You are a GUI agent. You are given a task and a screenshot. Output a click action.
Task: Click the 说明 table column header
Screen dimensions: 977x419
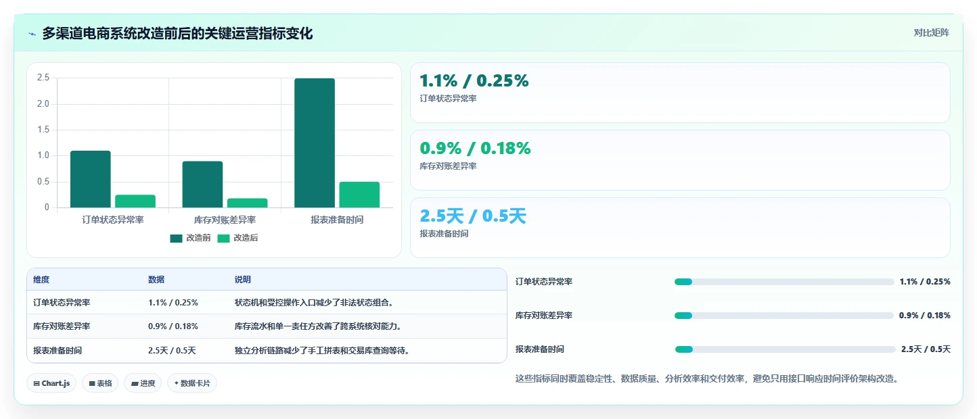(x=243, y=280)
